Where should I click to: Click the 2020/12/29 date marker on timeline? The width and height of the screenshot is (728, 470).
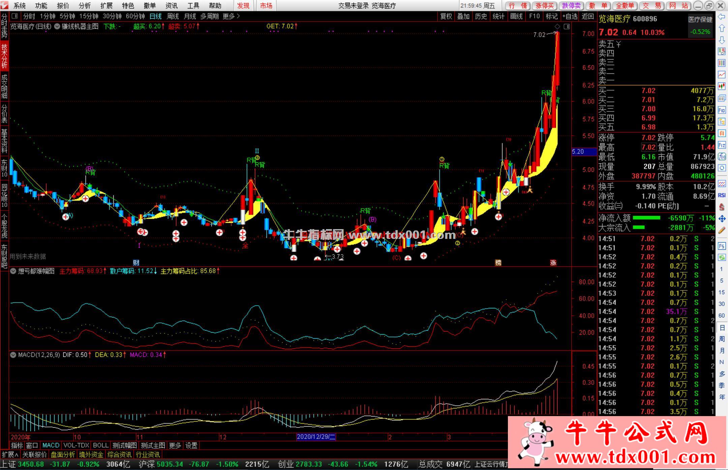coord(316,437)
